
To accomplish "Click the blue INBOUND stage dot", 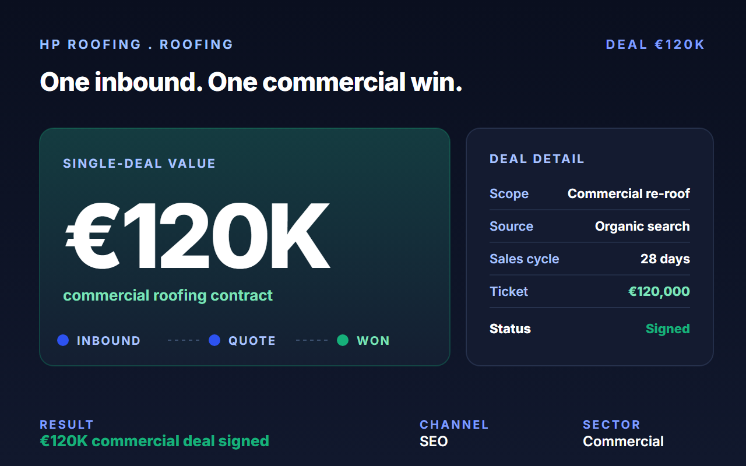I will click(x=63, y=340).
